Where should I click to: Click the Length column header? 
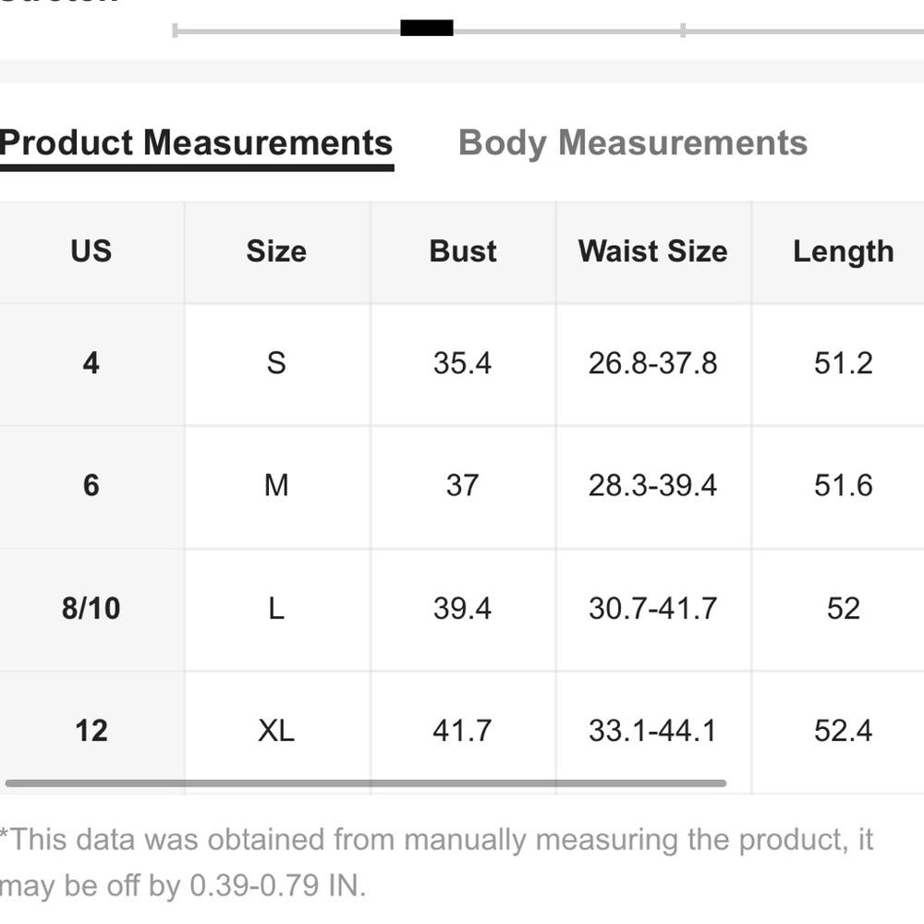(x=844, y=252)
